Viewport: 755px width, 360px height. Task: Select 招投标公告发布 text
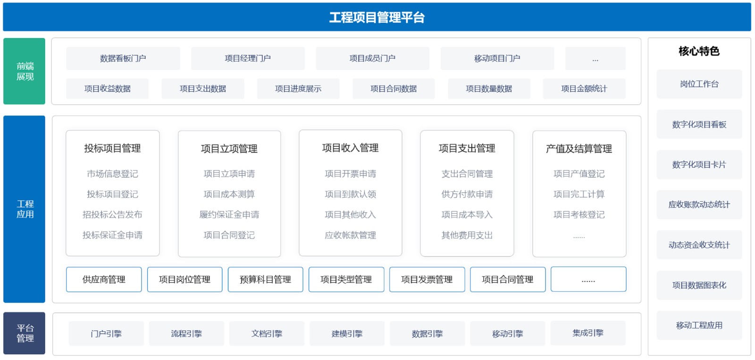112,214
